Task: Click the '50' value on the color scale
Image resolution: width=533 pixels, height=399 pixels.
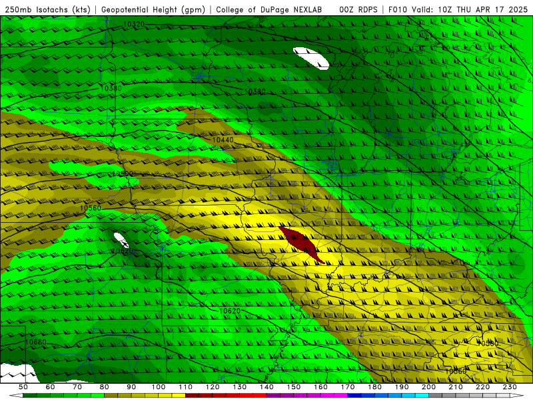Action: pos(23,387)
